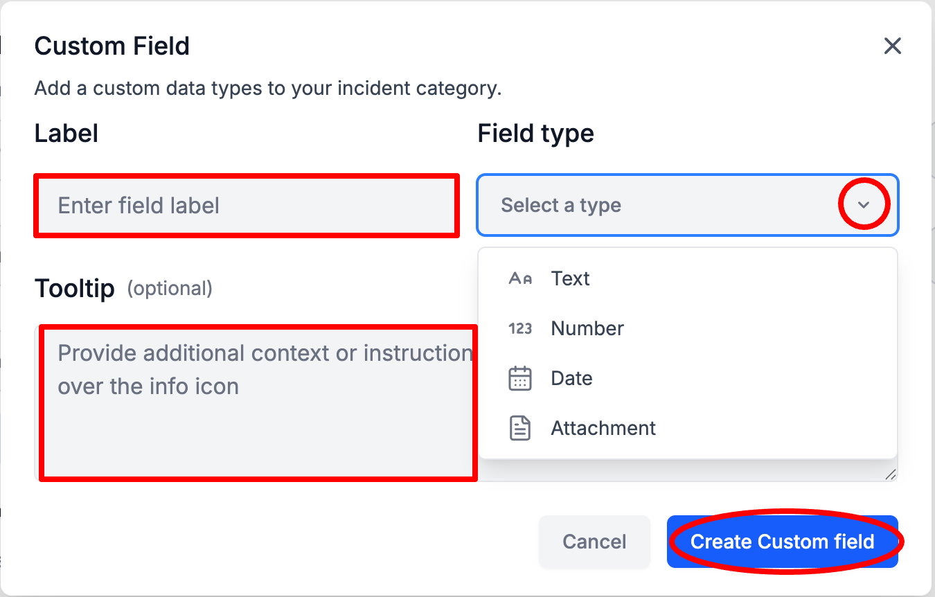935x597 pixels.
Task: Click the document icon beside Attachment
Action: (519, 429)
